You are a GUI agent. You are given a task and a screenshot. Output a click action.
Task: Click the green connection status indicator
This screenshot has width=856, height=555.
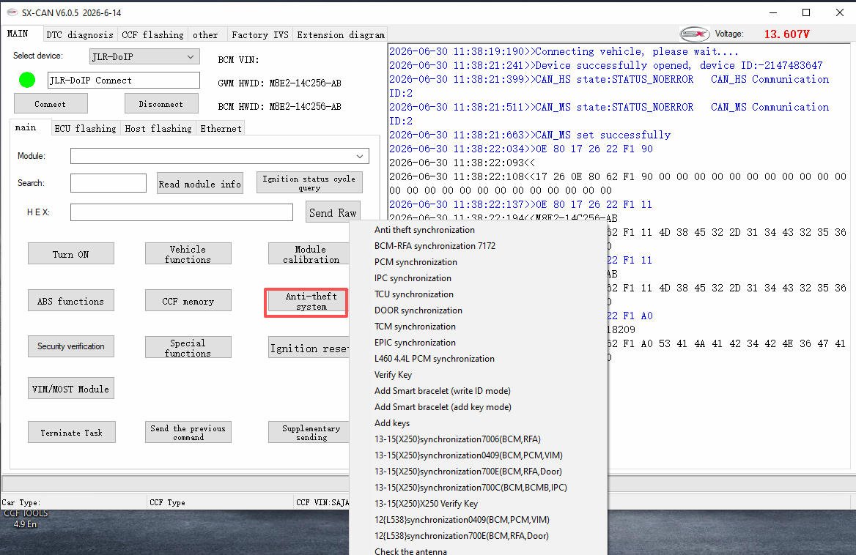tap(26, 80)
